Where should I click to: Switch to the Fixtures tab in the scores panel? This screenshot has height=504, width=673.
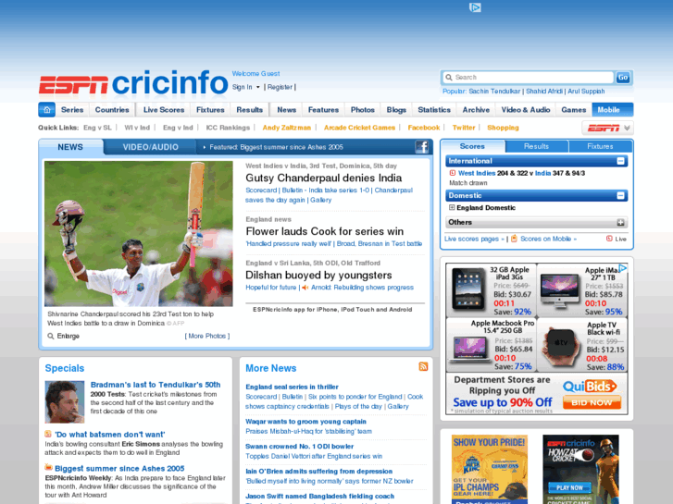click(600, 146)
